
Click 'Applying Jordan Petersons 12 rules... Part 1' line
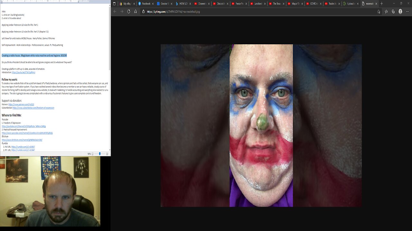coord(20,25)
